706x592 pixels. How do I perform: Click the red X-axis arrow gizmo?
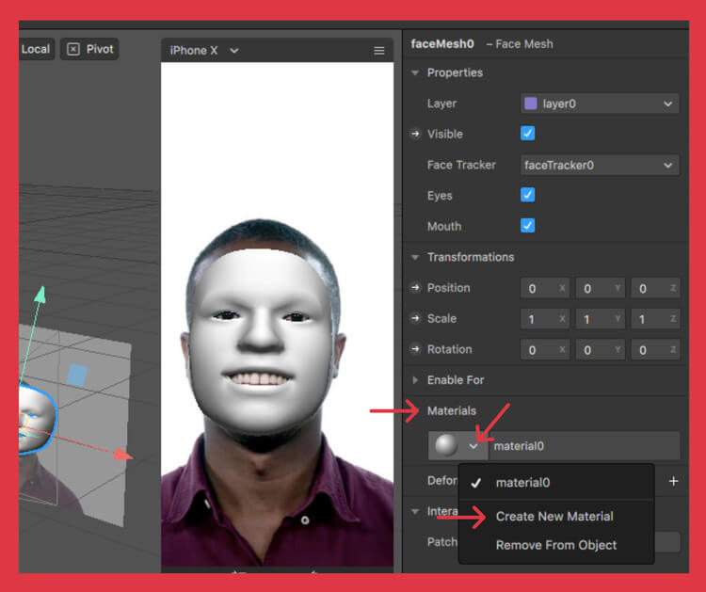pyautogui.click(x=122, y=455)
